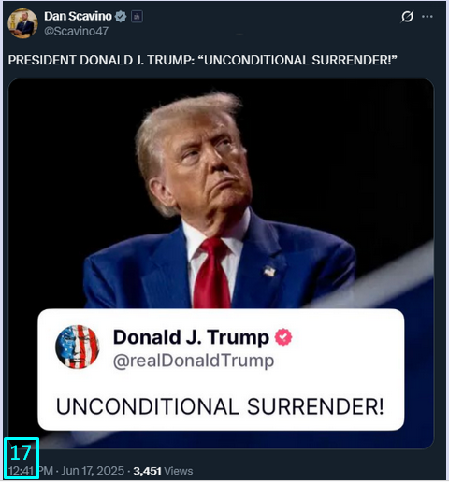Click the red tie in the photo
This screenshot has width=449, height=482.
(x=212, y=274)
